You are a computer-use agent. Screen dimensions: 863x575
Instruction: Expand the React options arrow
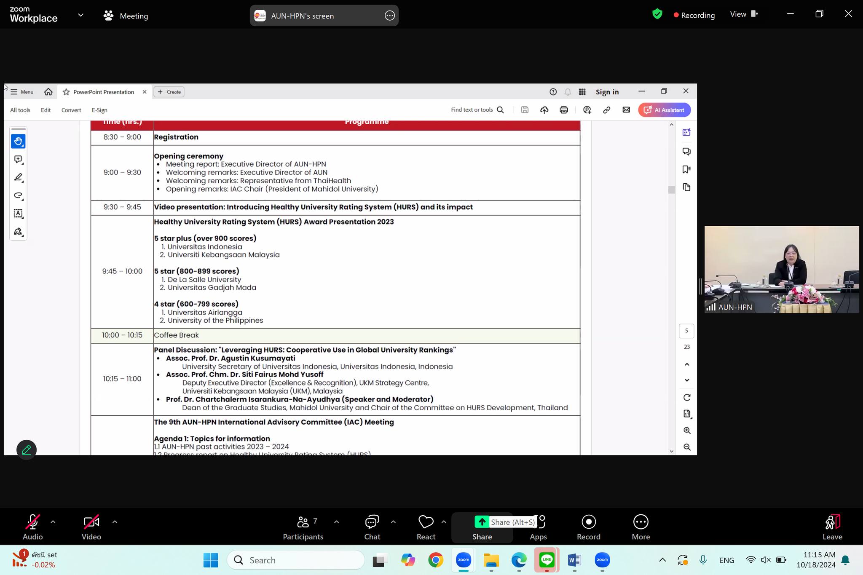coord(444,522)
